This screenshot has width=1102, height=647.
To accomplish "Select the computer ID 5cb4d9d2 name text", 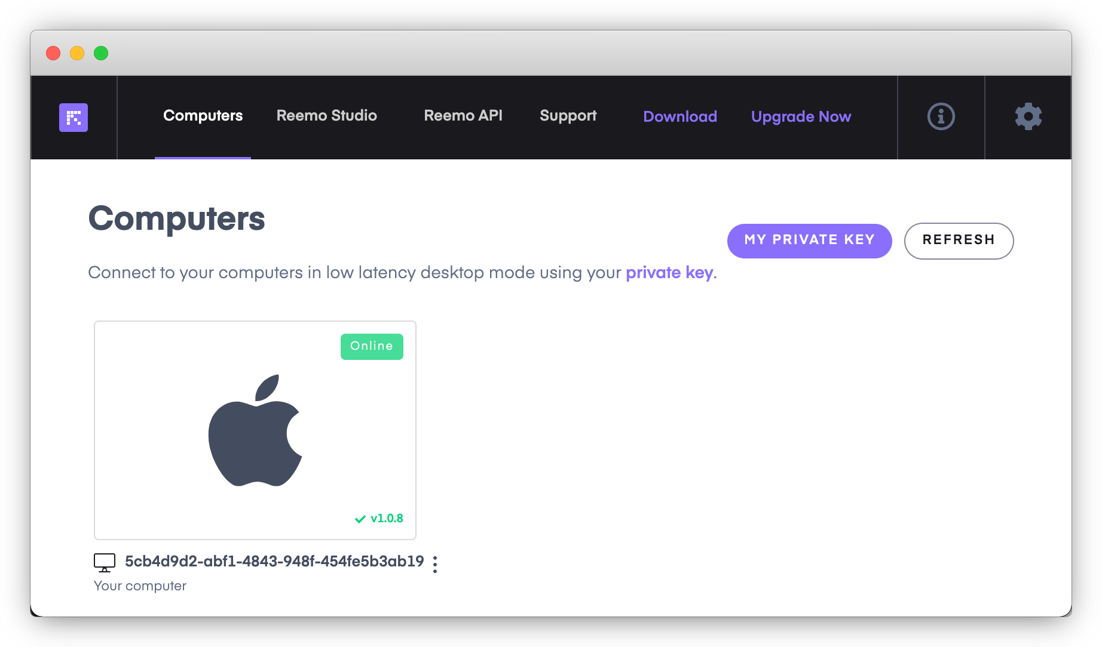I will pyautogui.click(x=274, y=562).
